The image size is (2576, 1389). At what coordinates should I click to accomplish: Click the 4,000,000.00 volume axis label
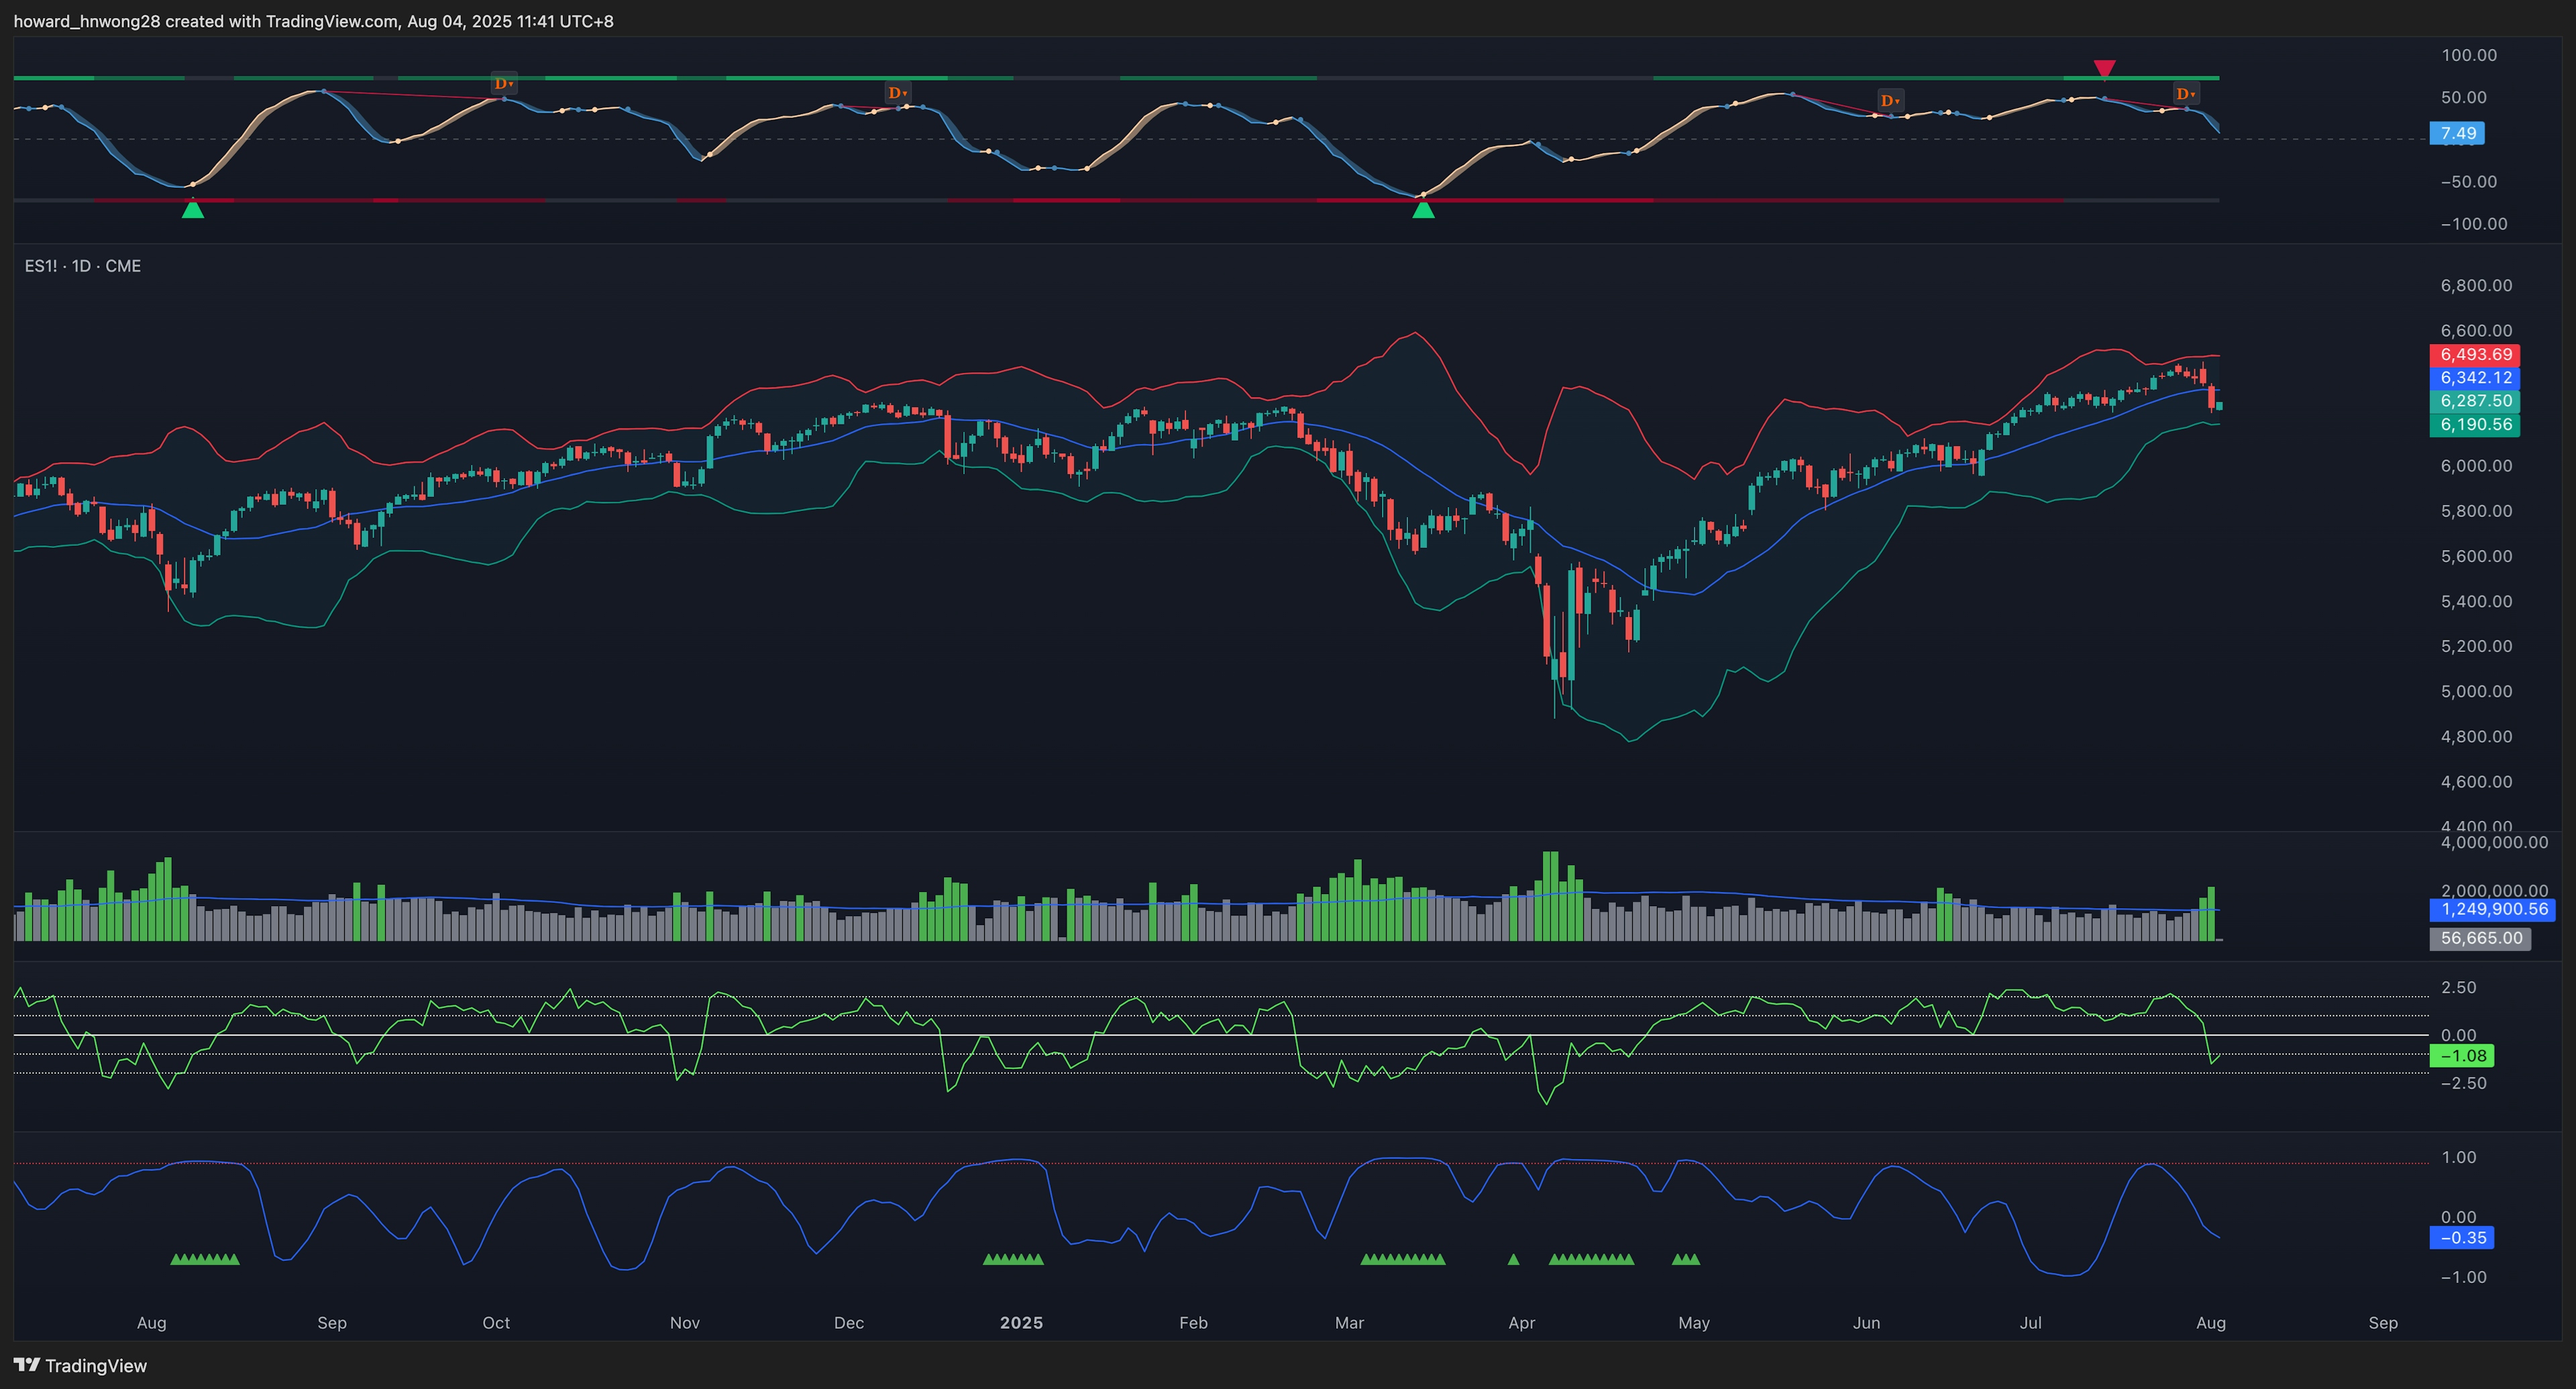tap(2494, 842)
